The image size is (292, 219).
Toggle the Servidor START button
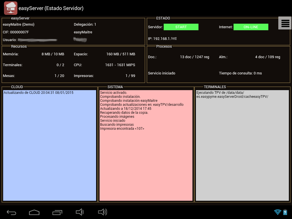(181, 27)
